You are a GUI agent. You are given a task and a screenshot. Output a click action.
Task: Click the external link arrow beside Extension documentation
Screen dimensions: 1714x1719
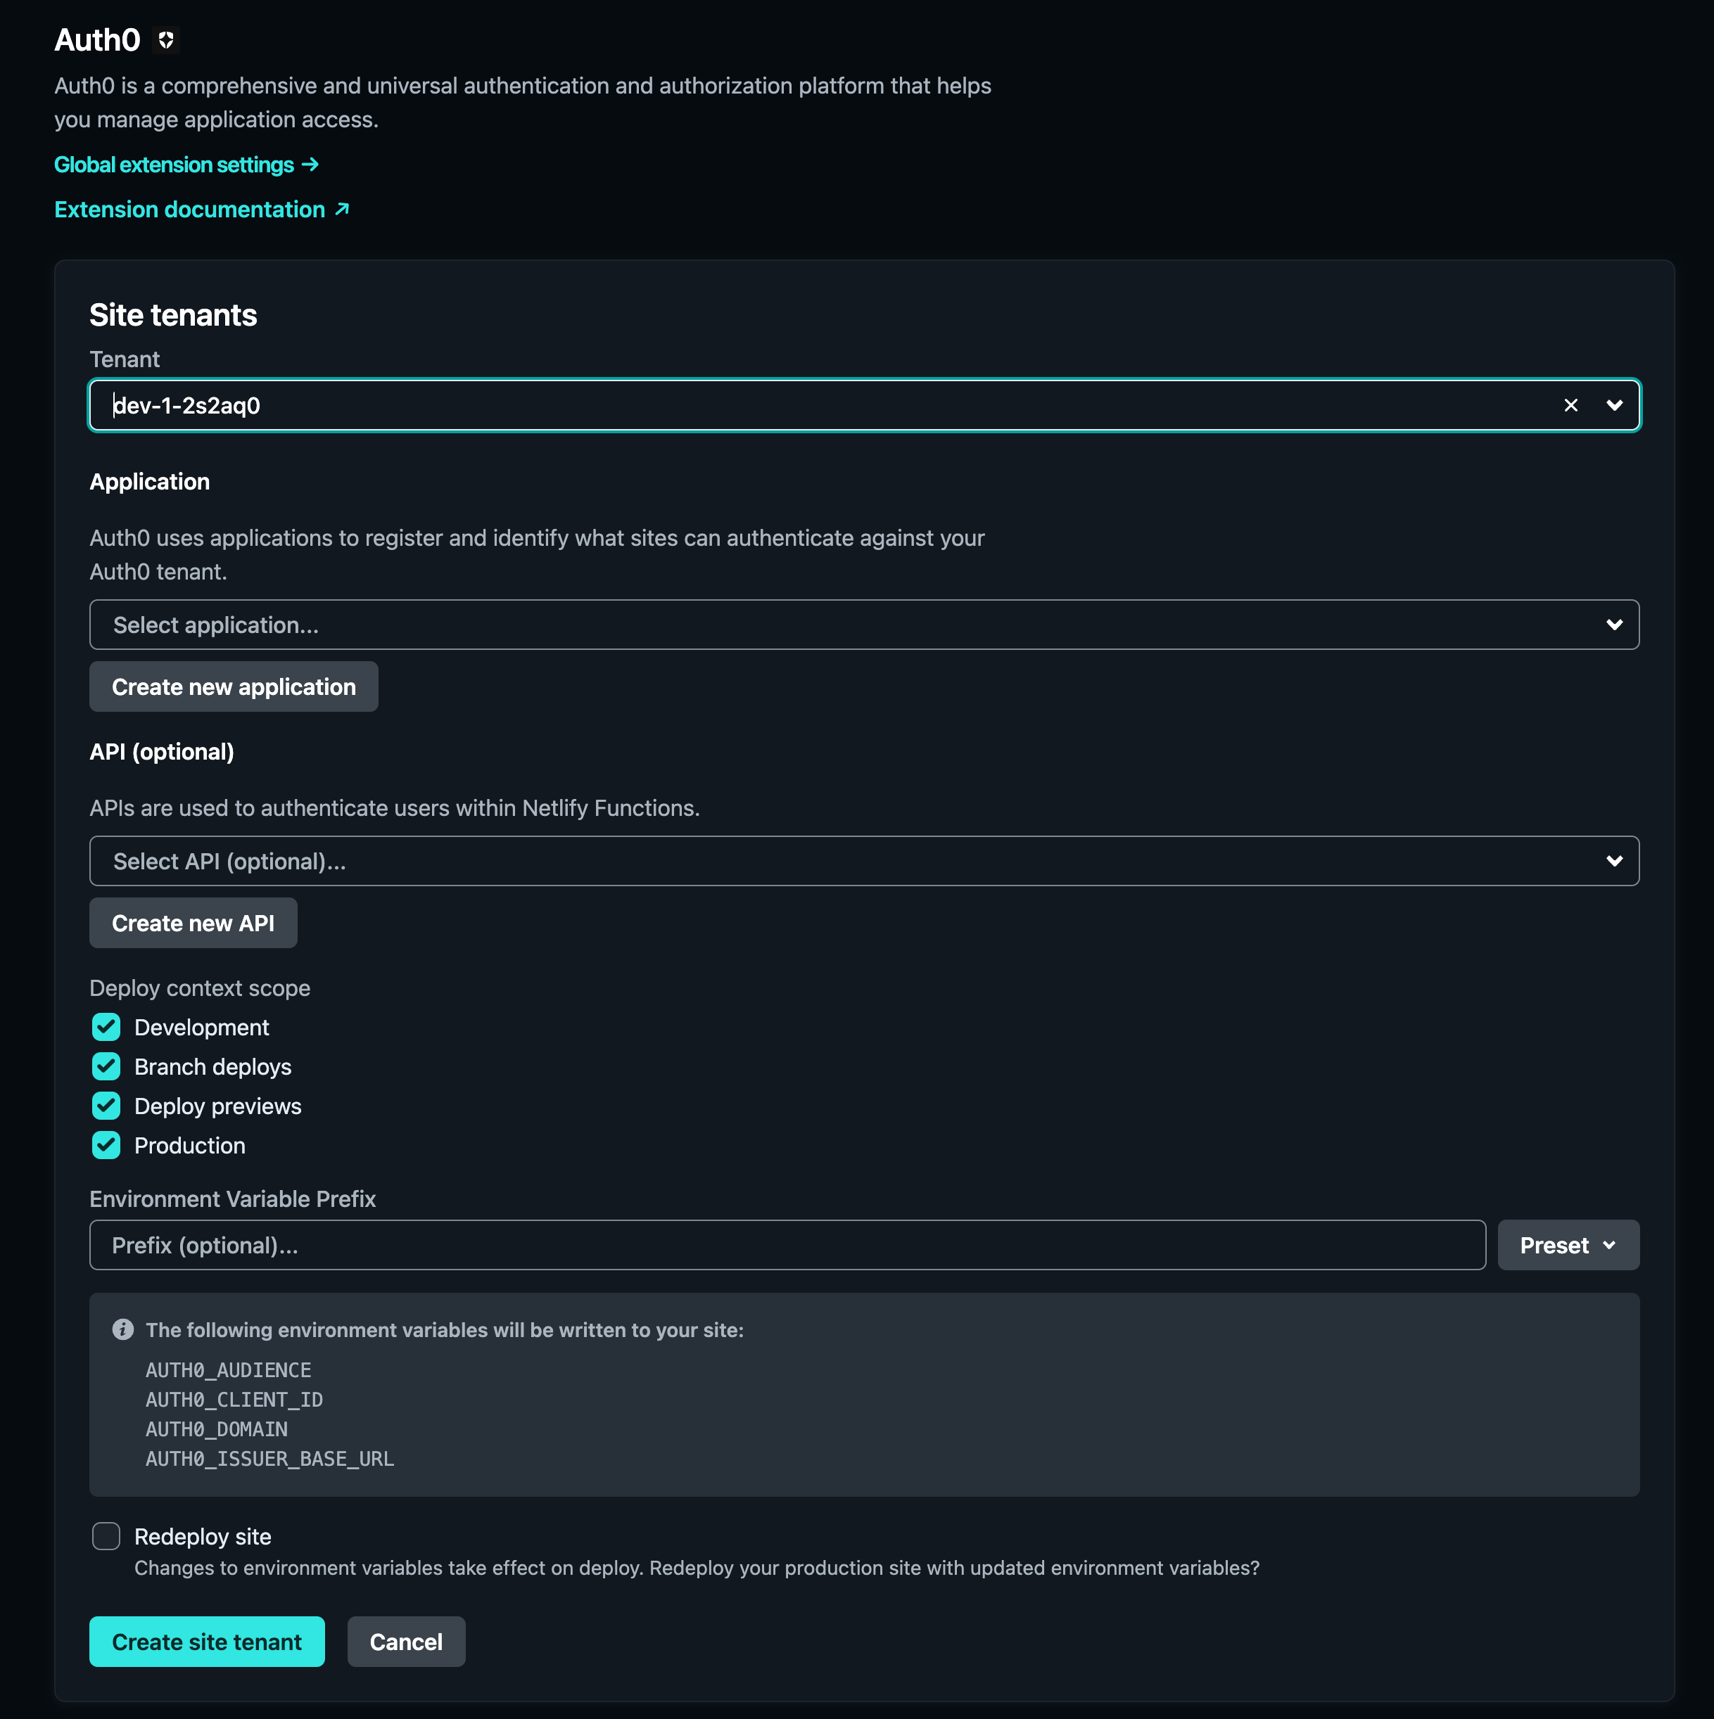pyautogui.click(x=342, y=209)
